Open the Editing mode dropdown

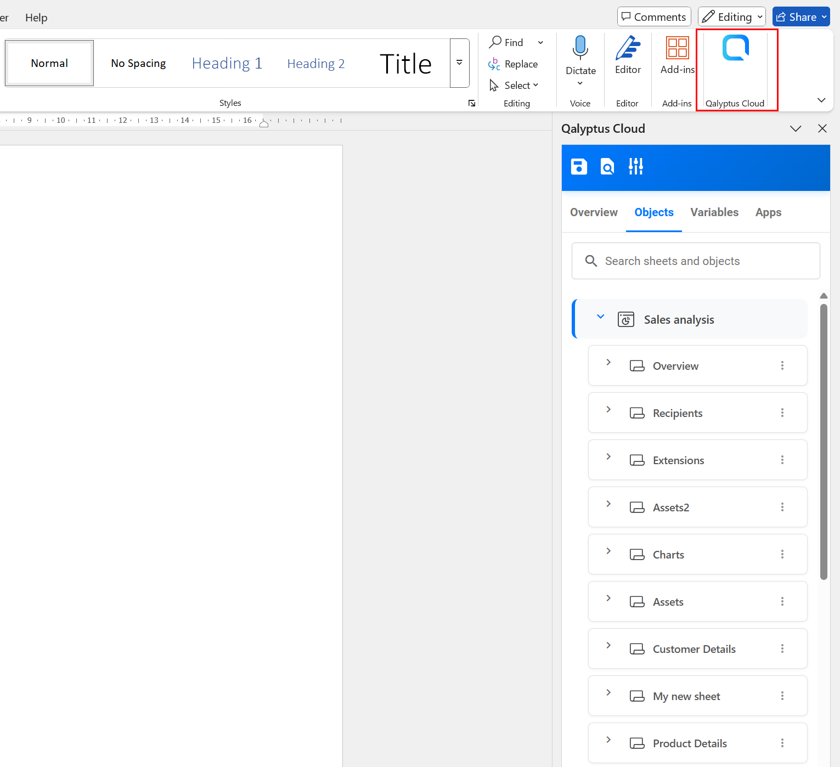click(x=731, y=17)
